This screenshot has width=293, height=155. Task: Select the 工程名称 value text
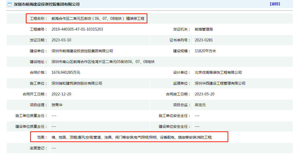tap(98, 19)
